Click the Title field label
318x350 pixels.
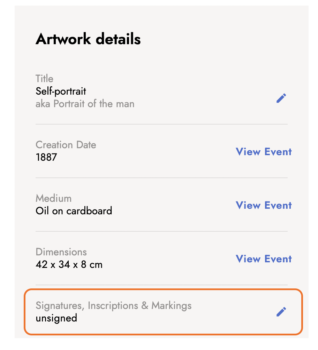pyautogui.click(x=44, y=79)
